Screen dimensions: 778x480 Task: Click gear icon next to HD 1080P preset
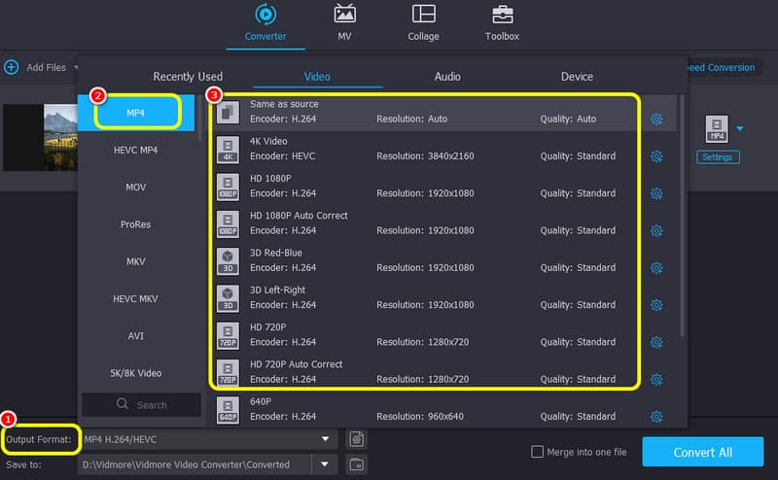pos(656,193)
